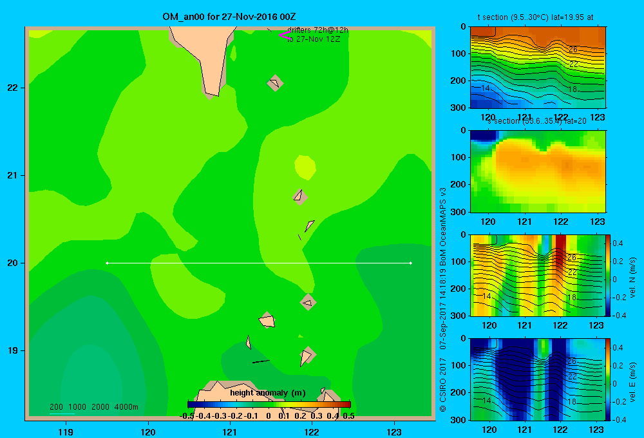Click the '2000' depth contour legend value
Viewport: 644px width, 438px height.
pyautogui.click(x=100, y=407)
